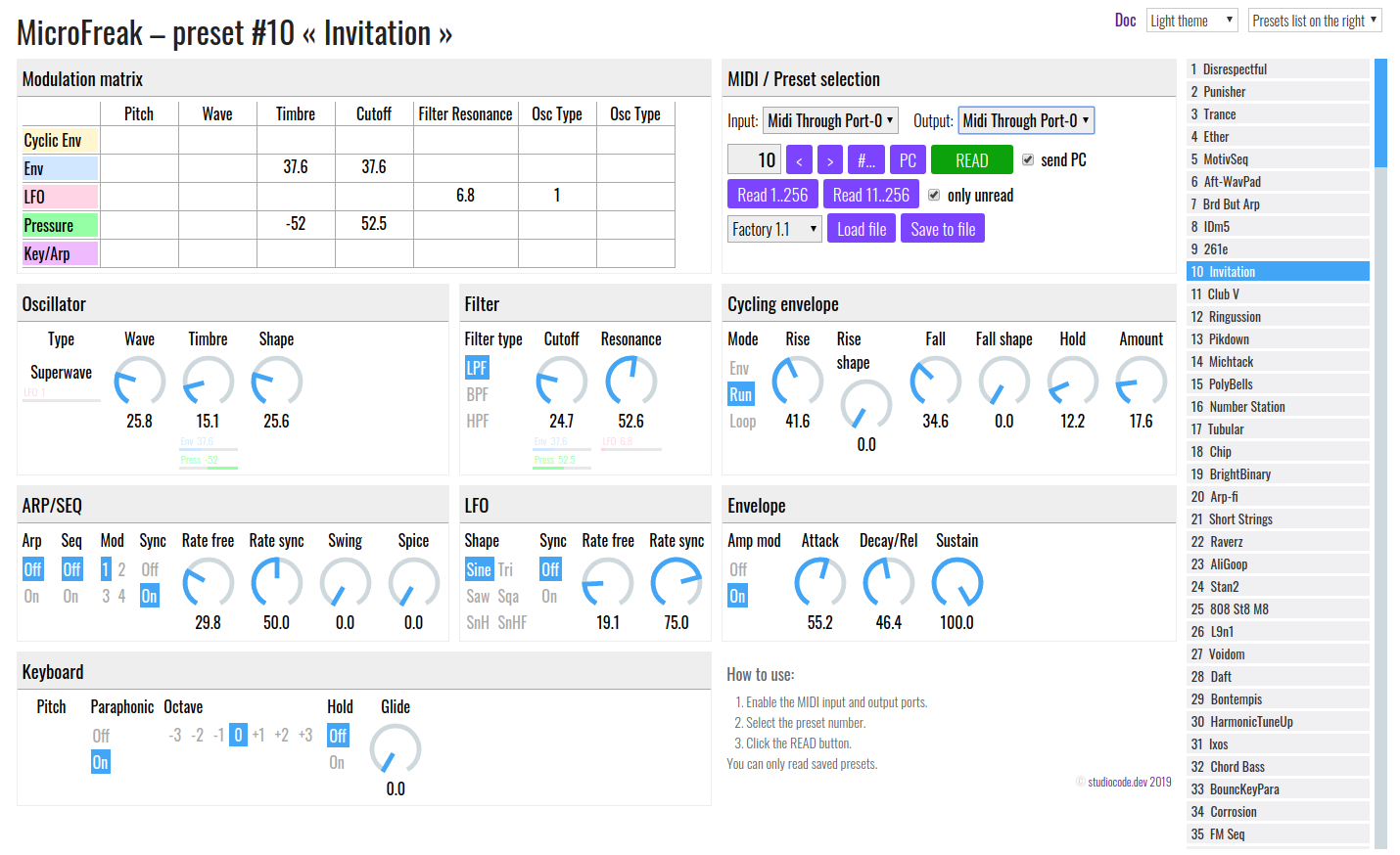This screenshot has width=1400, height=855.
Task: Toggle the send PC checkbox
Action: [1028, 159]
